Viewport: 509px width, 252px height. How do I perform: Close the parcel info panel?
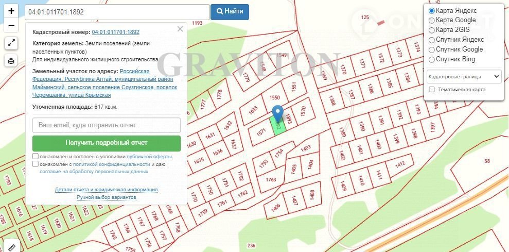tap(180, 29)
